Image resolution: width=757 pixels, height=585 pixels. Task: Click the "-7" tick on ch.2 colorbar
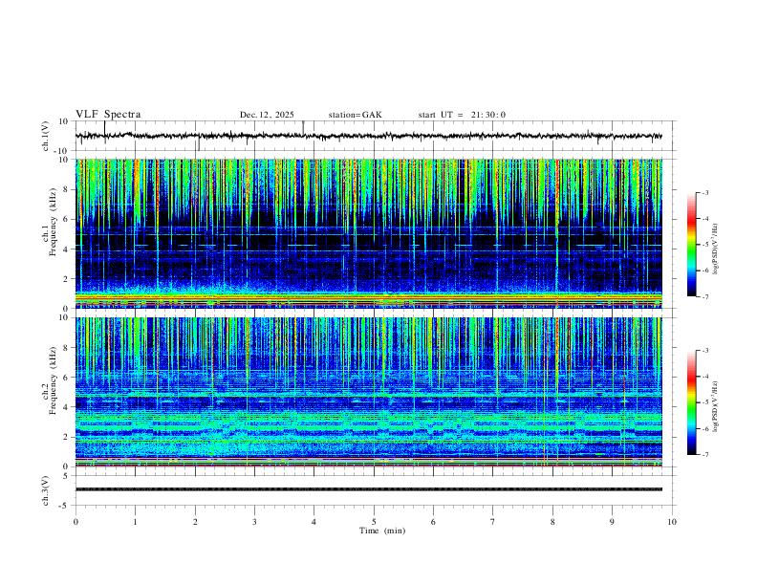pyautogui.click(x=704, y=455)
